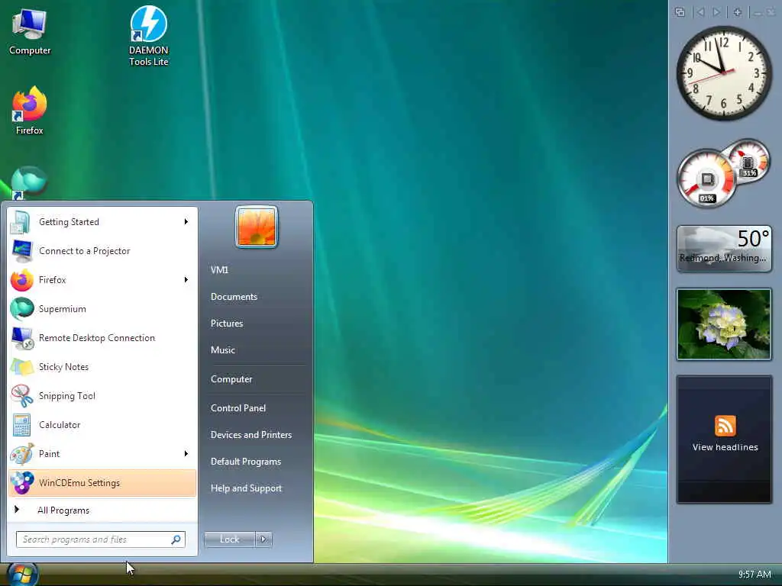Open Music from the Start menu

click(223, 350)
